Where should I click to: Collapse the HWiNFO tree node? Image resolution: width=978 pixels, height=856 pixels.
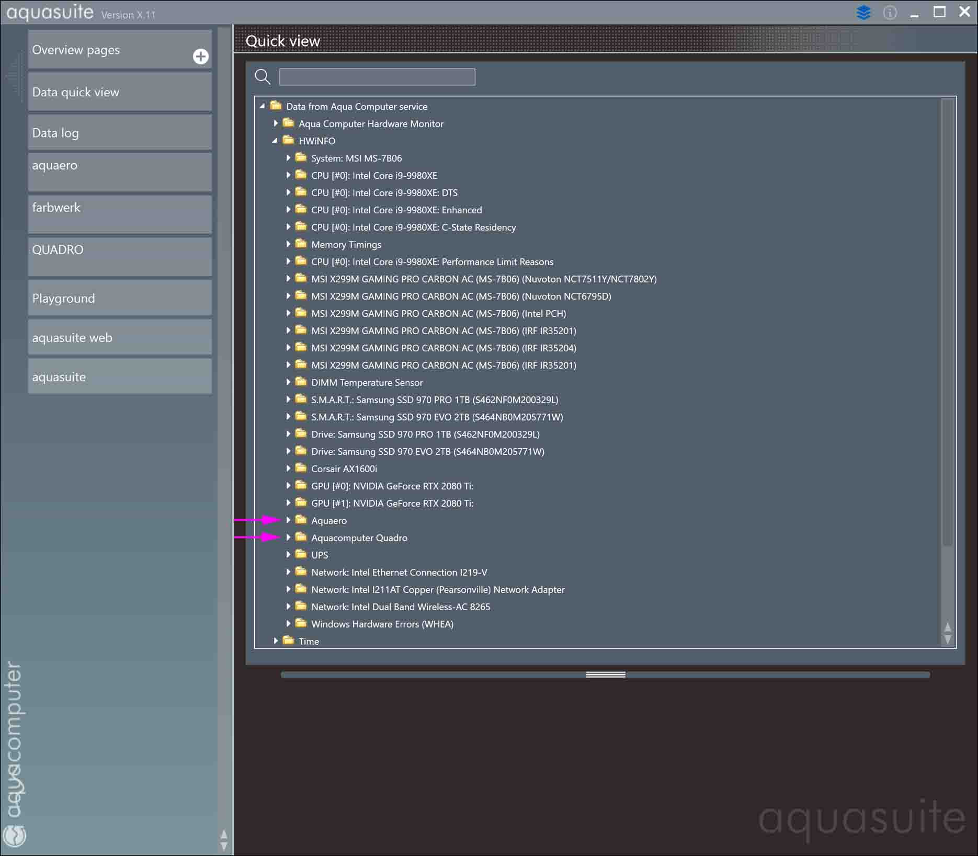click(275, 141)
